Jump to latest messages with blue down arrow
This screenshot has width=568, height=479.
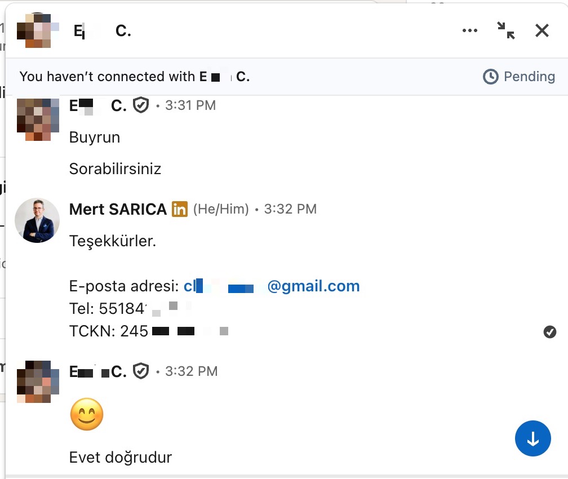coord(532,438)
